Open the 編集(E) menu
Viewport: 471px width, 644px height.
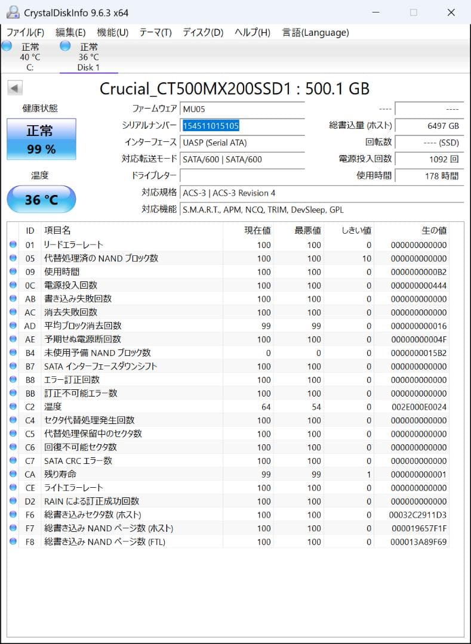click(x=70, y=32)
